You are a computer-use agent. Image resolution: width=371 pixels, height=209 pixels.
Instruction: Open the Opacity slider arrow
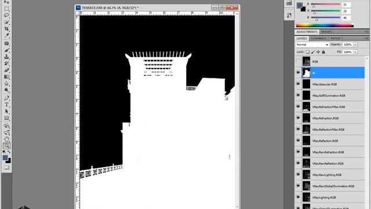coord(355,45)
